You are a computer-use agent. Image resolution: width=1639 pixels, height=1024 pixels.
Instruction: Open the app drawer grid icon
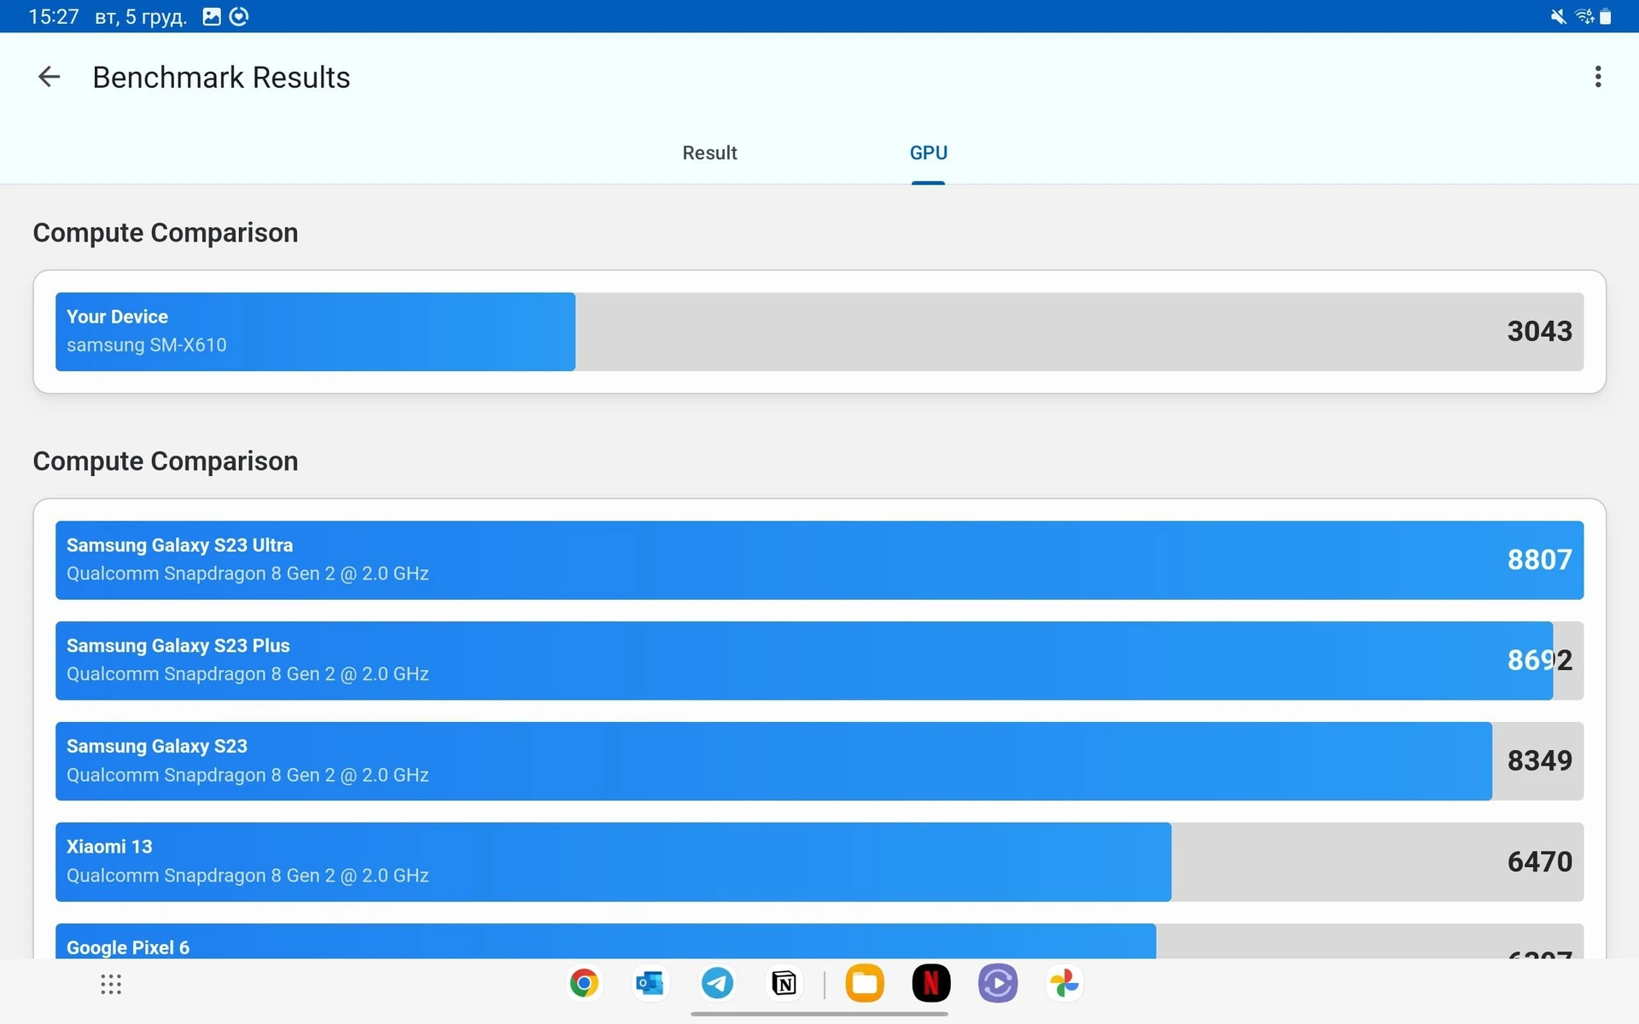click(x=111, y=984)
